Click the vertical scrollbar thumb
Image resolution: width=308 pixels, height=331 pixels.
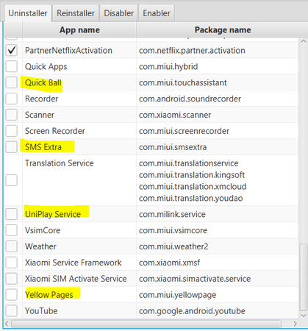point(304,277)
